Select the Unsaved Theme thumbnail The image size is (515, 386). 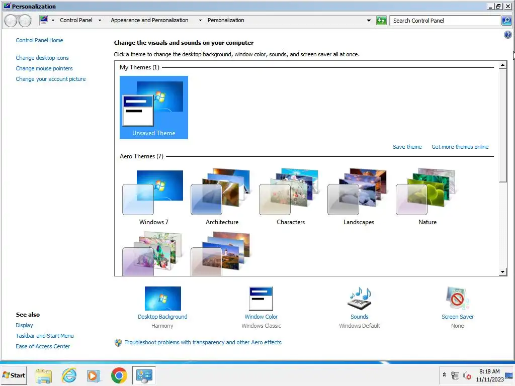154,108
